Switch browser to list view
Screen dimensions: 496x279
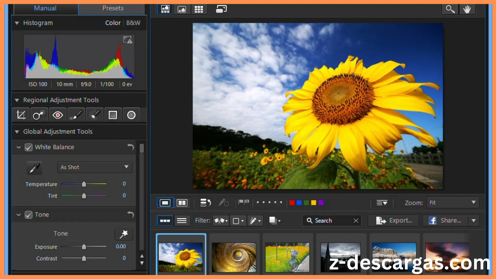tap(182, 221)
